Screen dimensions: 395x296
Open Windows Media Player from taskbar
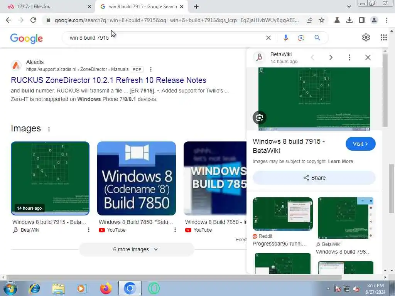point(81,288)
